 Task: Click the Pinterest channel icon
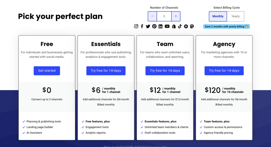pos(154,26)
